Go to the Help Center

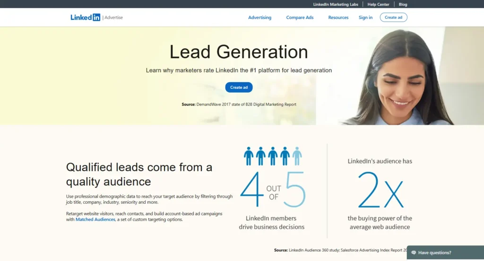click(x=378, y=4)
